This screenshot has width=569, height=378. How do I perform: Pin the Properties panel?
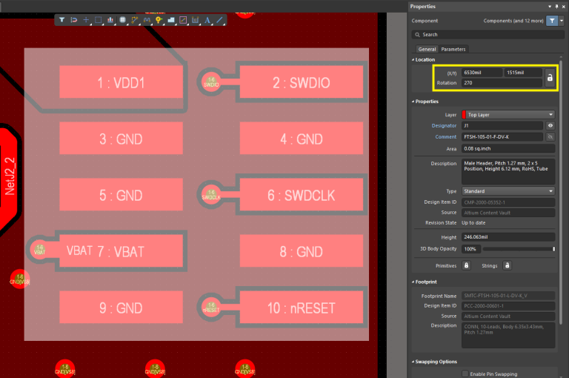pos(556,7)
